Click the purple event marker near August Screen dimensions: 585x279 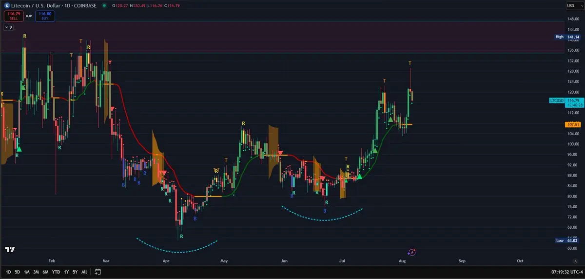coord(411,252)
